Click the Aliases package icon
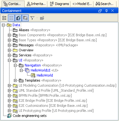This screenshot has height=121, width=119. 15,30
